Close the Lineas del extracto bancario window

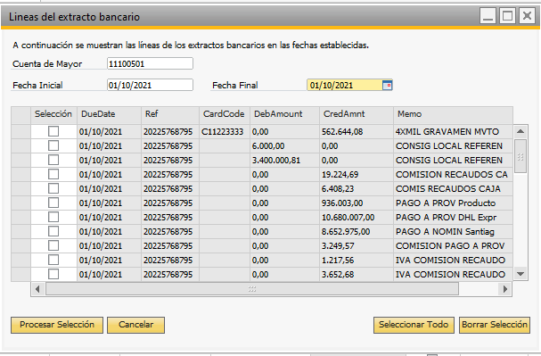point(528,16)
